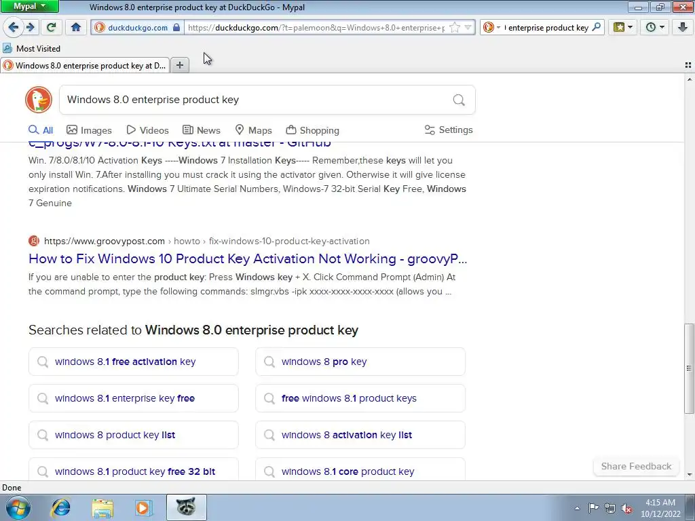
Task: Open the Action Center flag icon
Action: pos(593,508)
